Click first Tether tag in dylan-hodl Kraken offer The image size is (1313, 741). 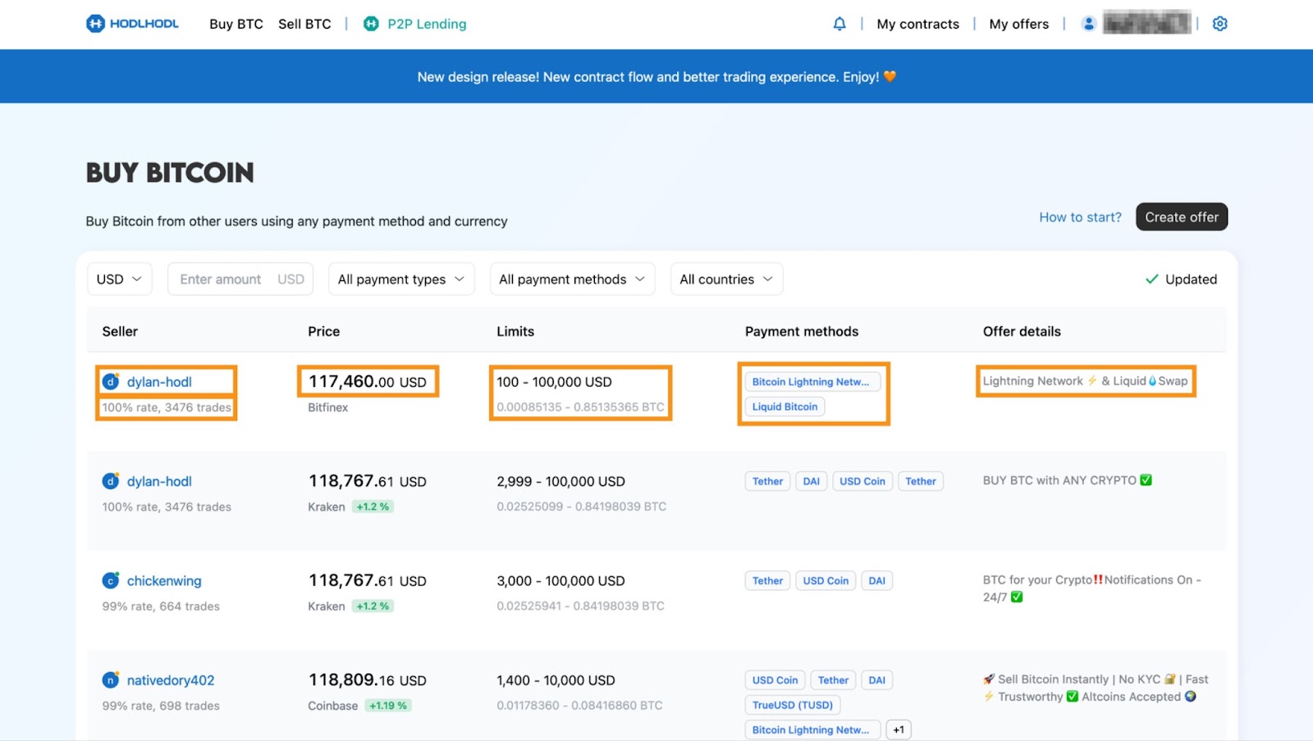click(768, 481)
